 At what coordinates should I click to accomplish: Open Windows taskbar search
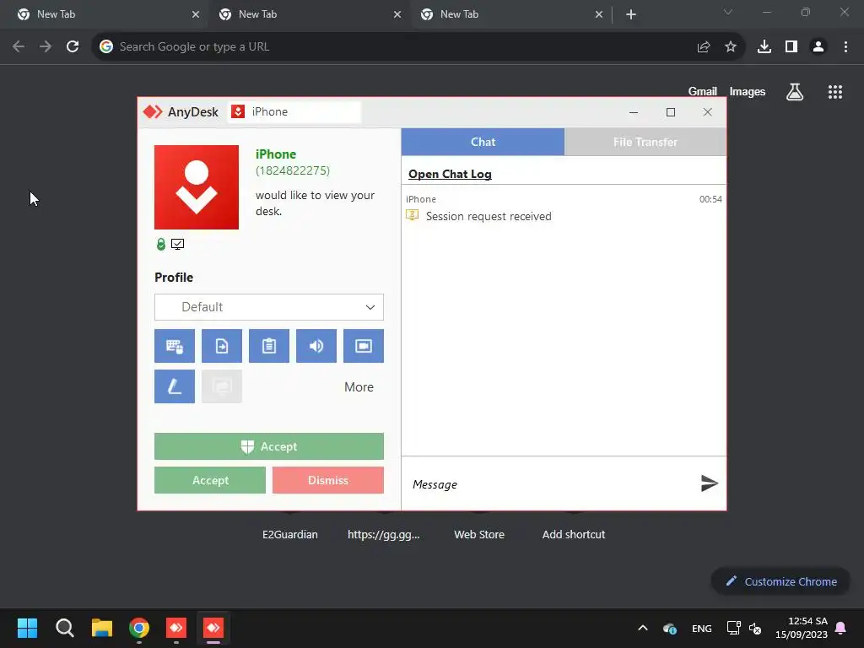(x=64, y=628)
